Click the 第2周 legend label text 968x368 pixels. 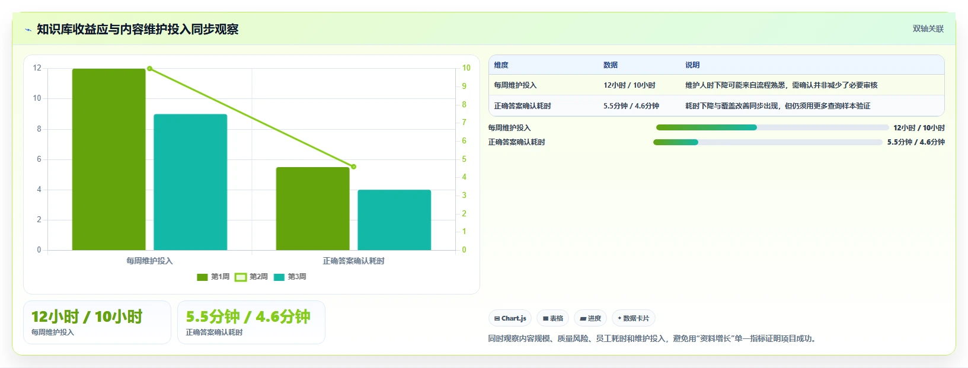(258, 277)
